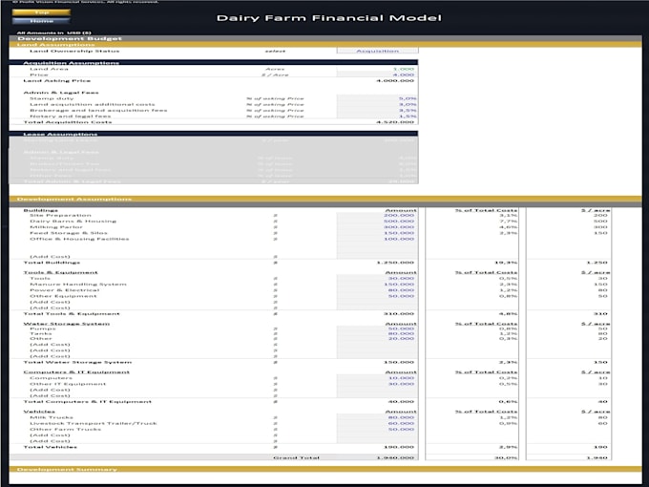Click Total Buildings amount 1.250.000
The width and height of the screenshot is (649, 487).
pos(395,263)
